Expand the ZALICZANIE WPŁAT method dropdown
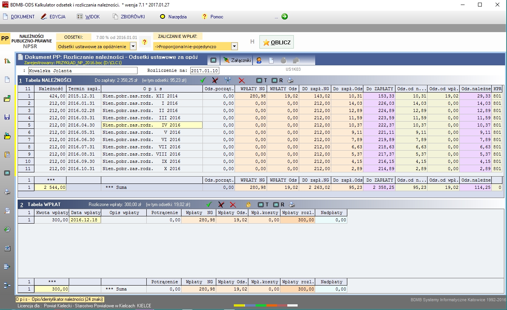507x310 pixels. click(x=234, y=46)
